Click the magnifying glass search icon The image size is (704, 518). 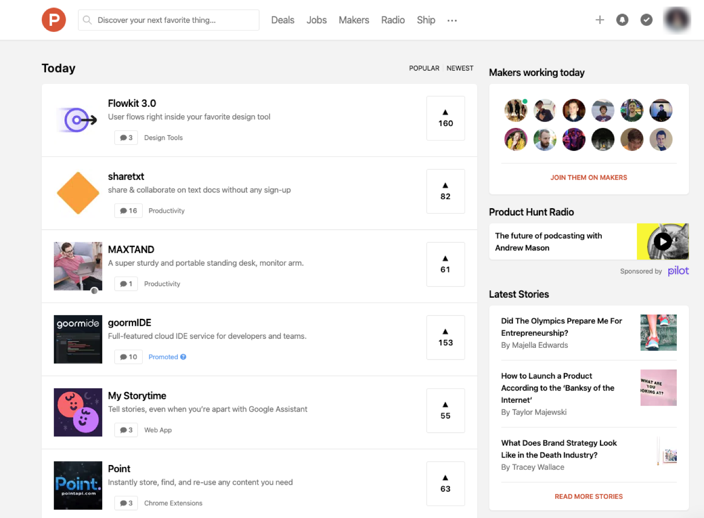click(x=87, y=20)
